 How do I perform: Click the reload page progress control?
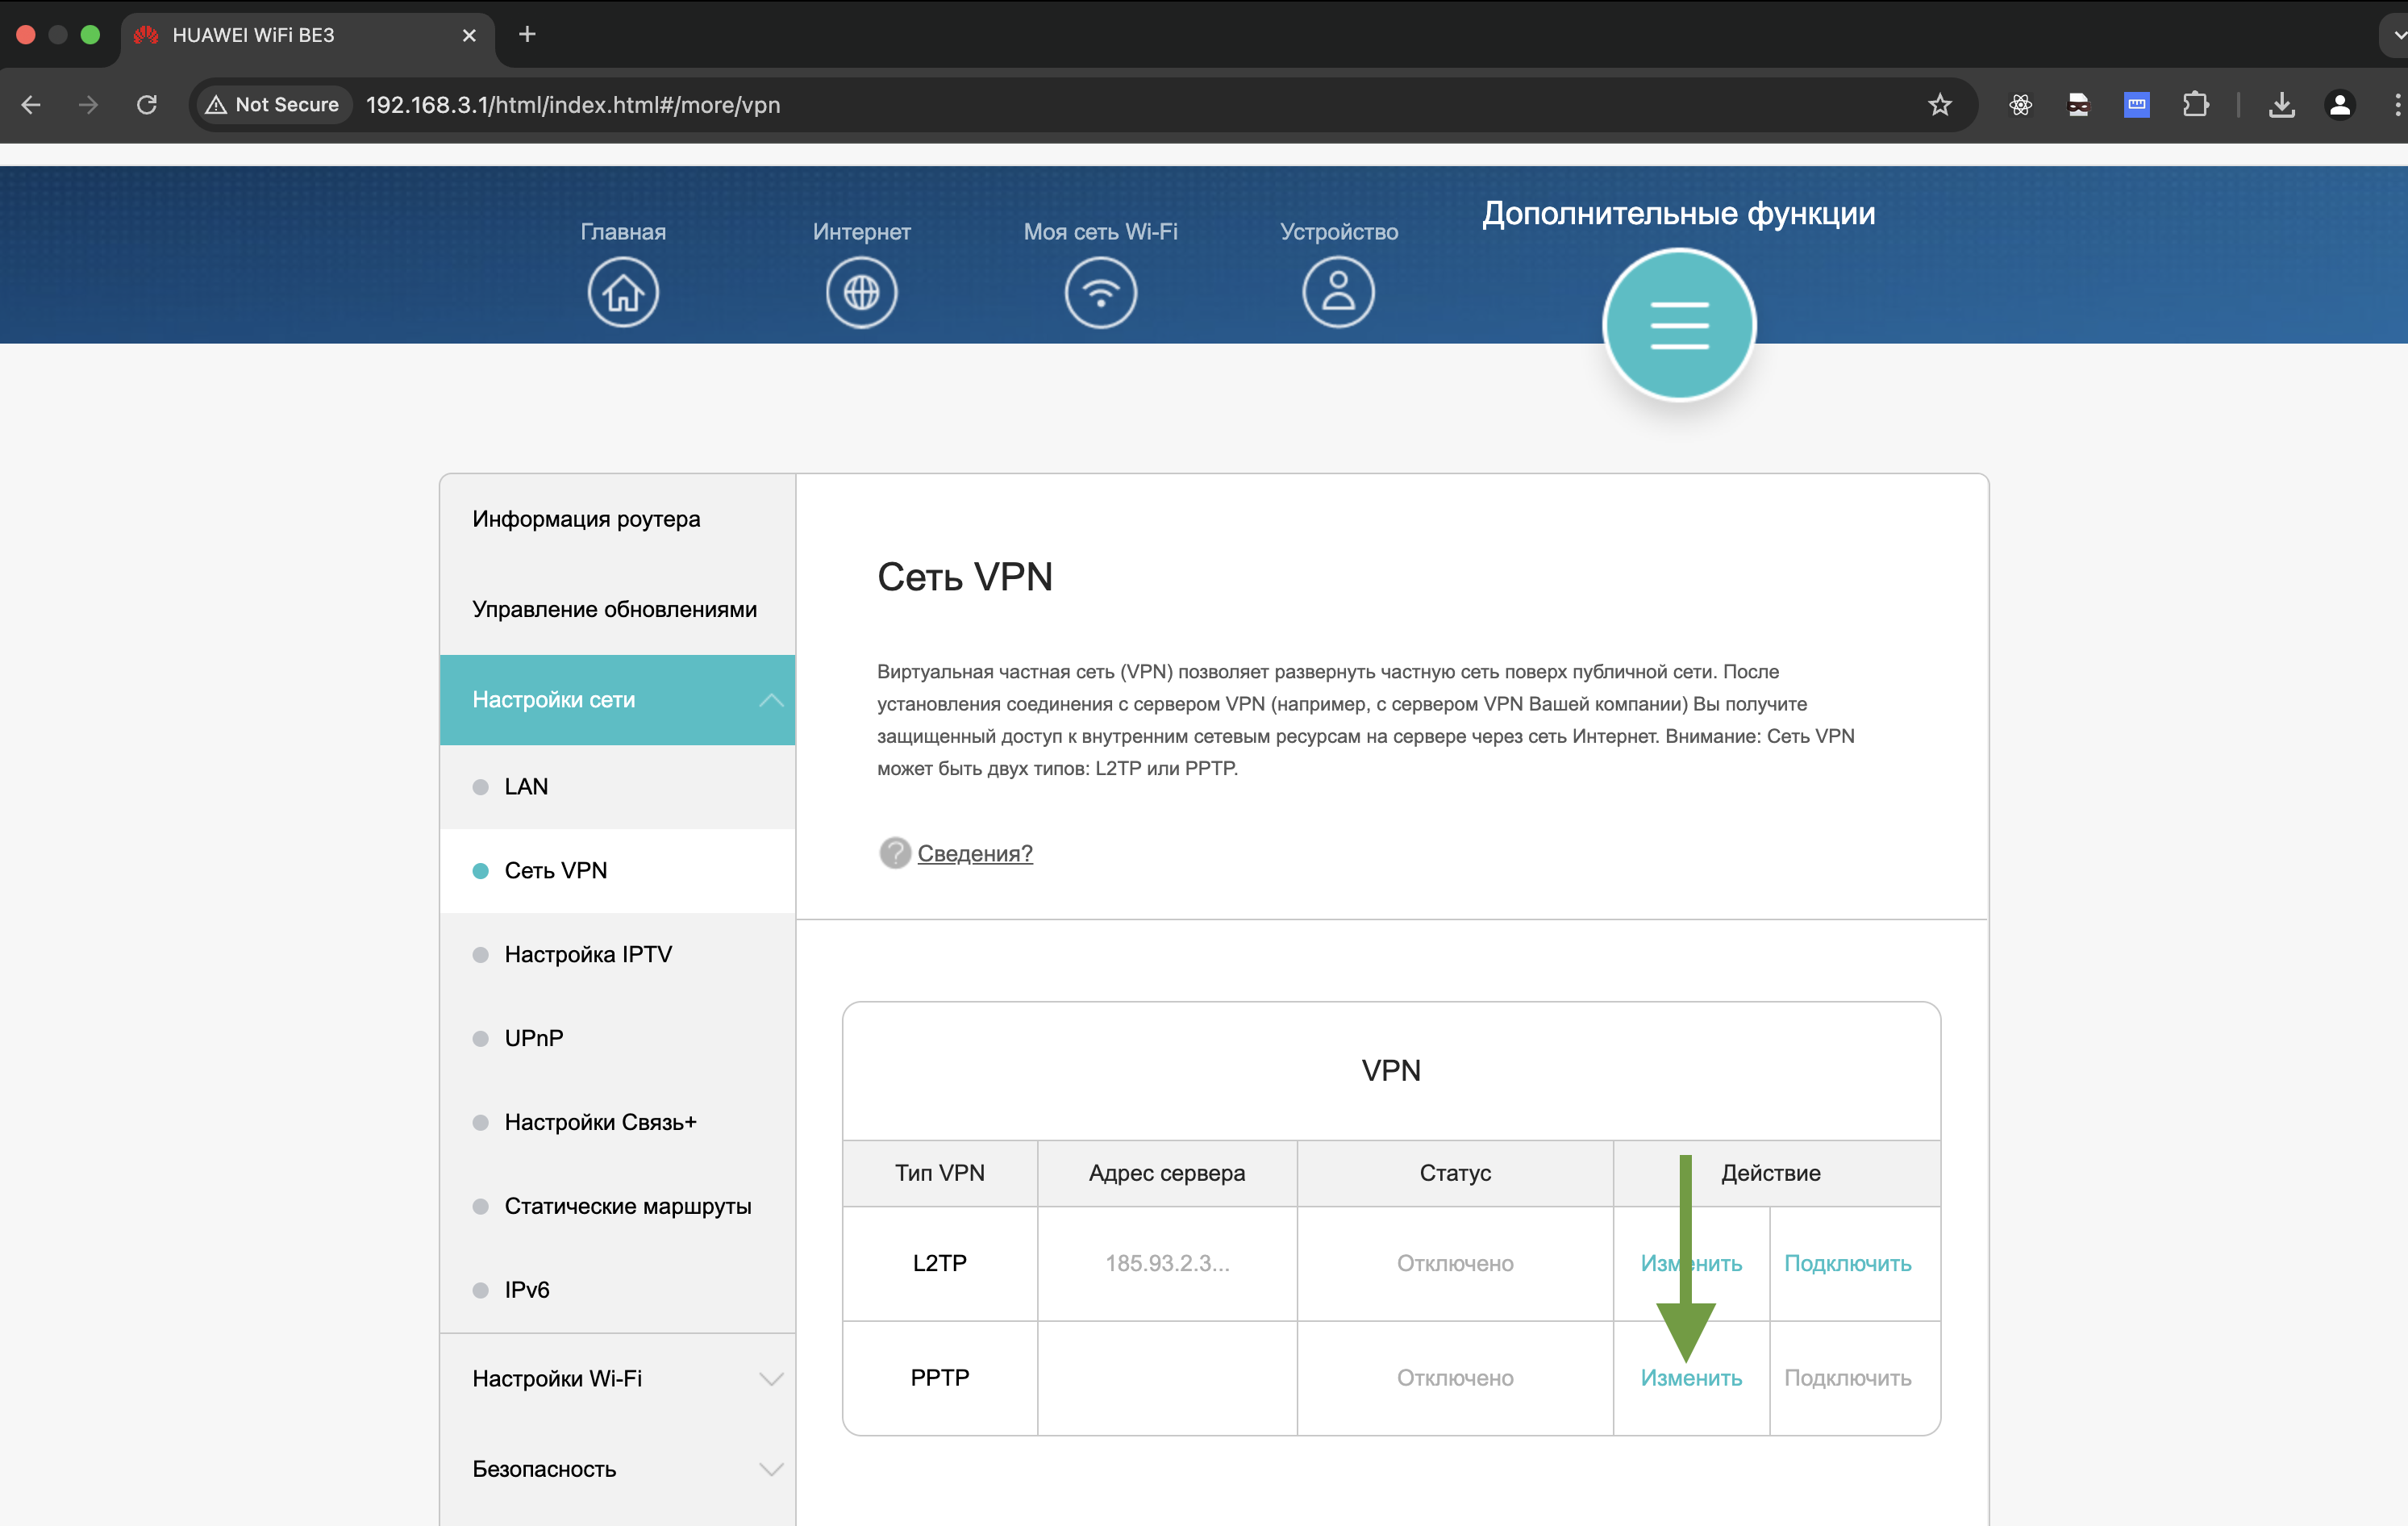tap(147, 104)
